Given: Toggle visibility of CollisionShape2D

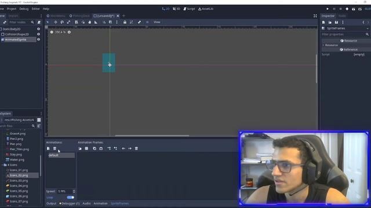Looking at the screenshot, I should (39, 34).
